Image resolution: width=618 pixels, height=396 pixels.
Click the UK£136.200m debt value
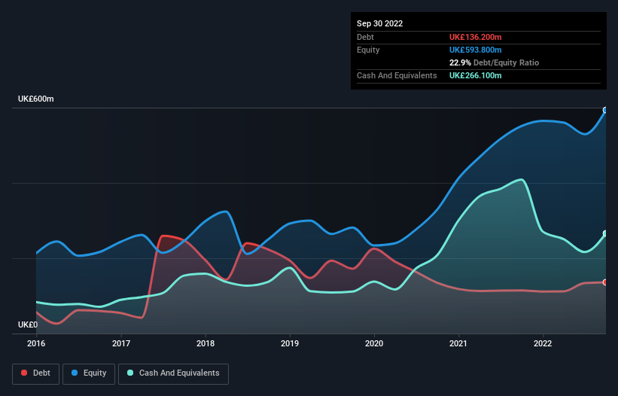click(475, 37)
